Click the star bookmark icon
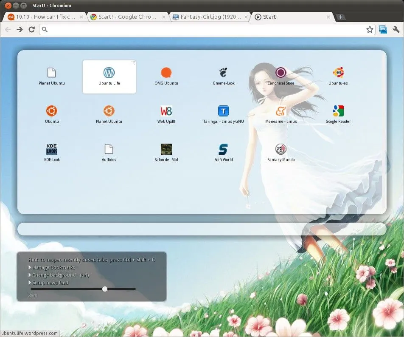Screen dimensions: 404x337 pos(370,29)
